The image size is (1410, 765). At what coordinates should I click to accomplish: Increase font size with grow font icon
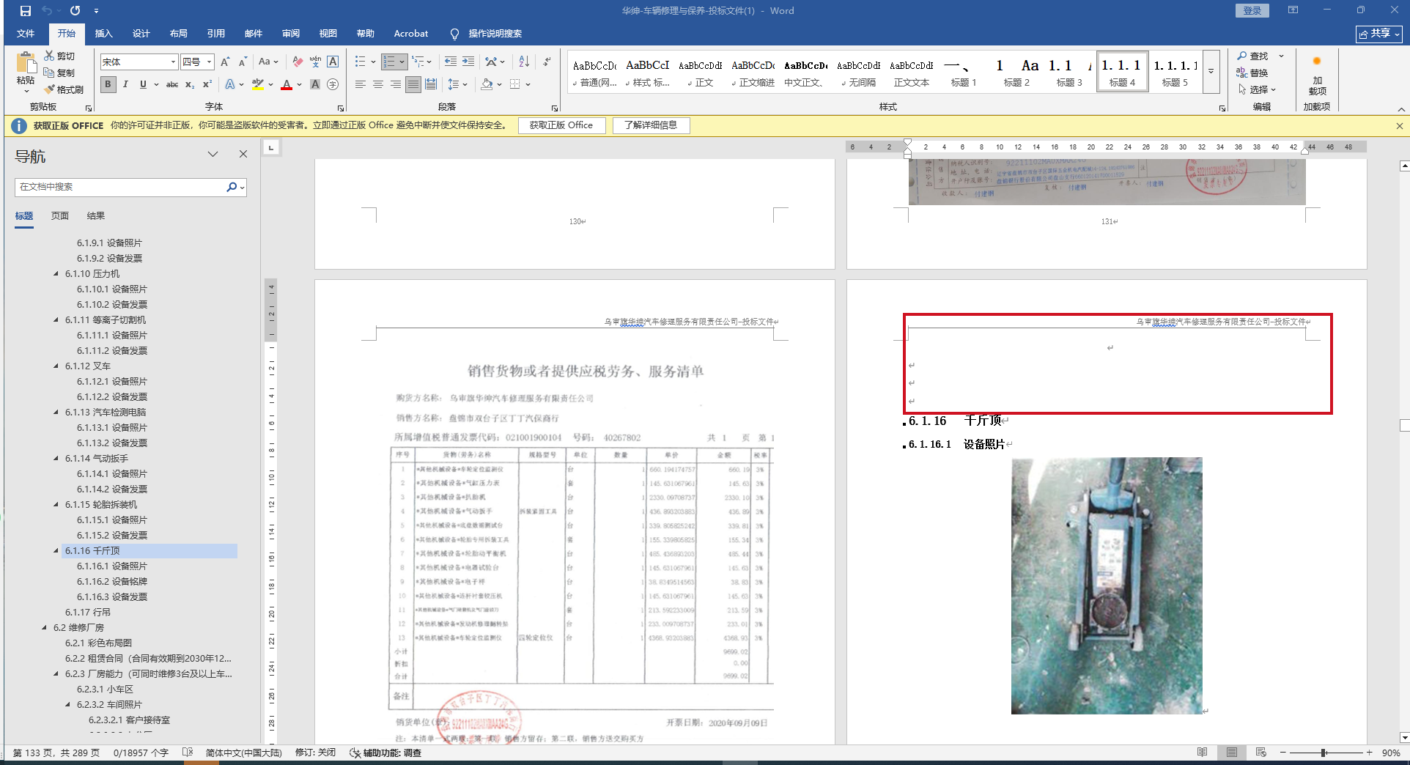click(225, 62)
